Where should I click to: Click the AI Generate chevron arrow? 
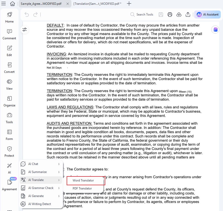[x=59, y=196]
